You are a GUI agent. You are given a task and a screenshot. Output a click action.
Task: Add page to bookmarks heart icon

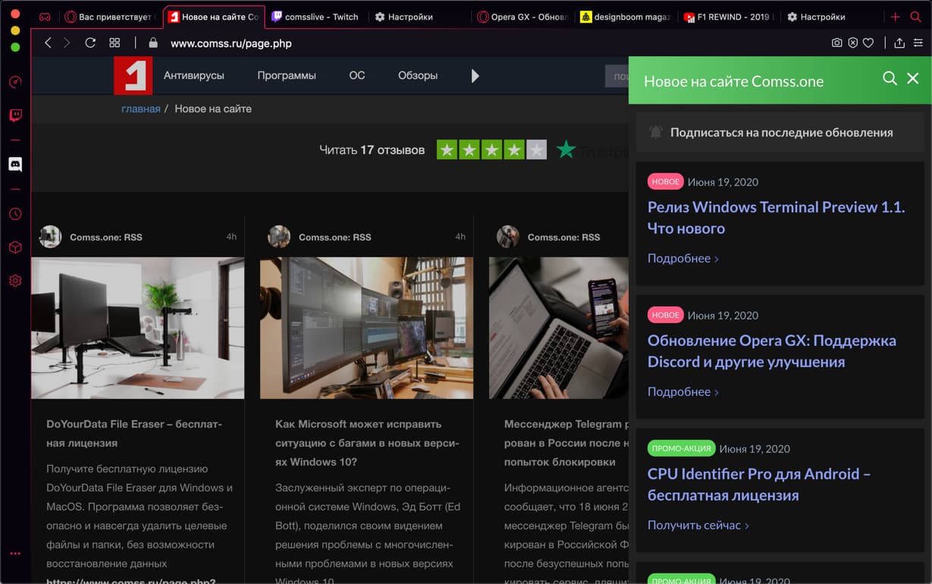tap(868, 43)
